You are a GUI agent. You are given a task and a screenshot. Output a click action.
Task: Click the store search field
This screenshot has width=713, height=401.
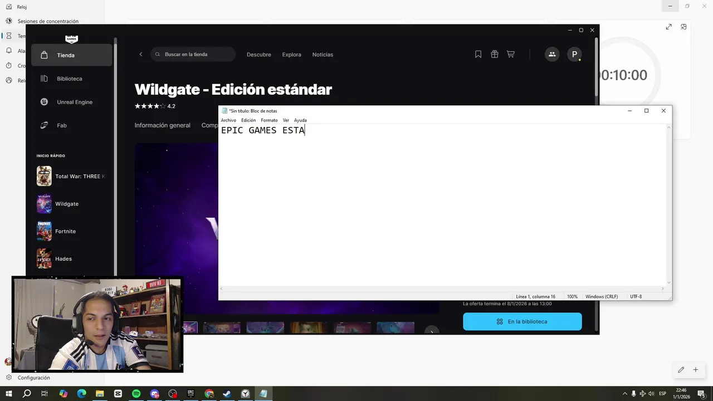click(x=193, y=54)
